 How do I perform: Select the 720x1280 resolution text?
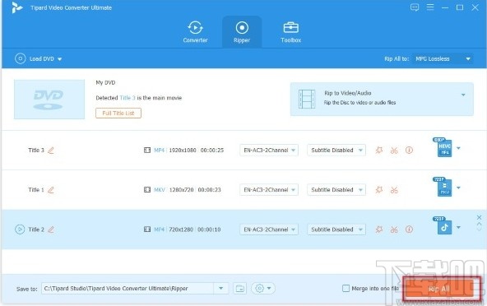tap(181, 229)
